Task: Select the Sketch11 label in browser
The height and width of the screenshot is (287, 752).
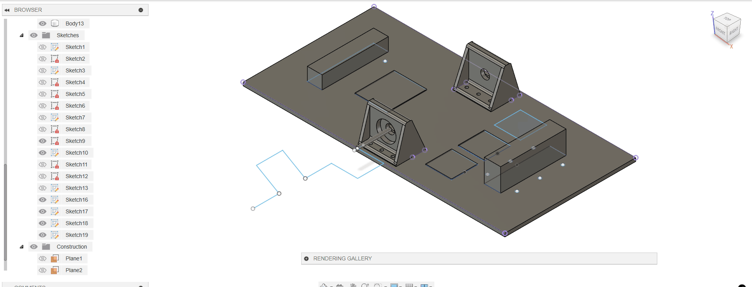Action: pos(76,164)
